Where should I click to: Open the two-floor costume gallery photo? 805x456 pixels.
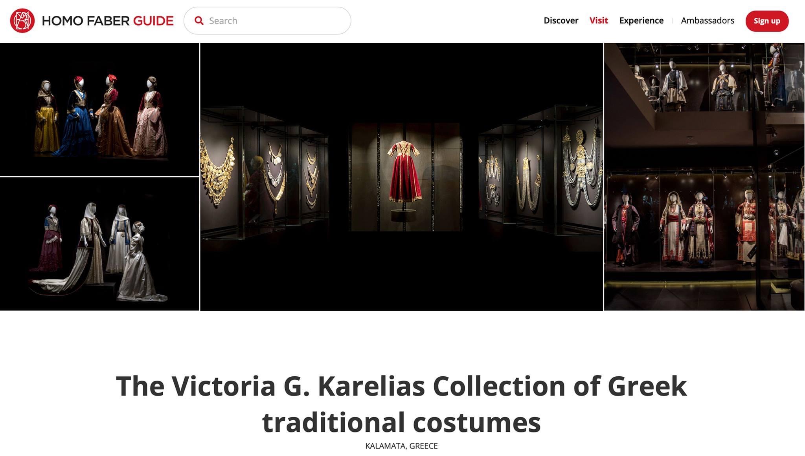tap(704, 177)
